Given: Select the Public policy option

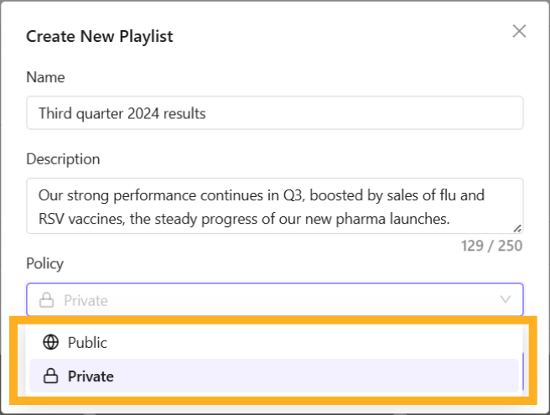Looking at the screenshot, I should coord(87,342).
